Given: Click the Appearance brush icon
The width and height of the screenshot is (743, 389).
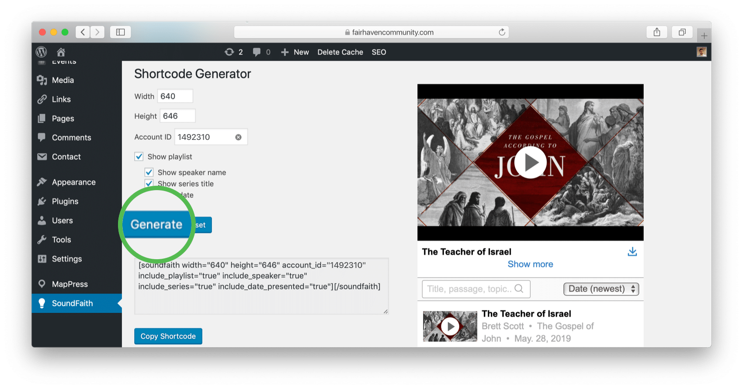Looking at the screenshot, I should click(x=42, y=182).
